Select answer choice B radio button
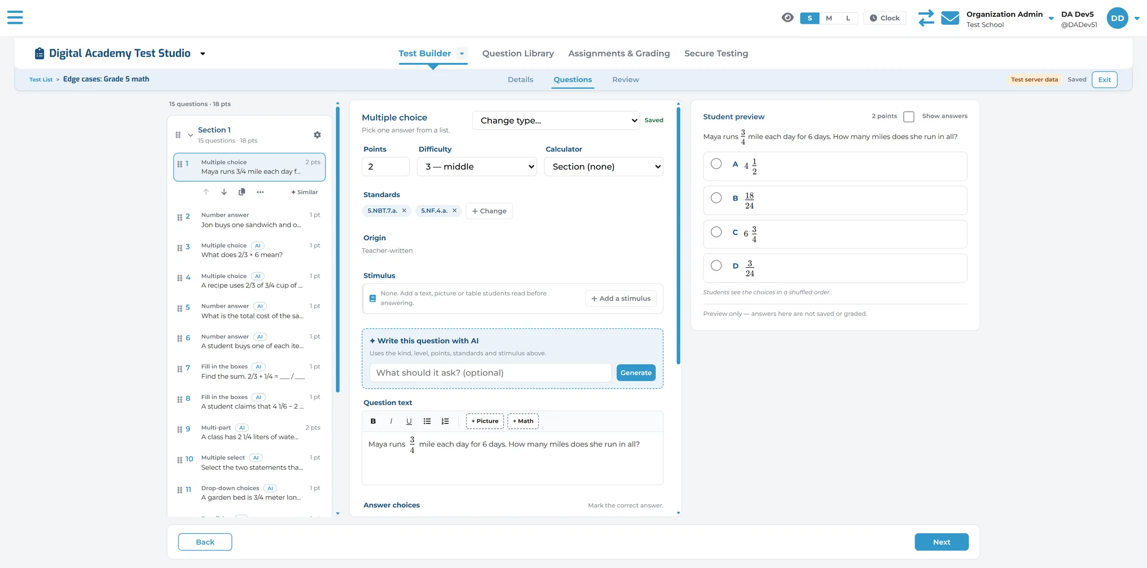This screenshot has width=1147, height=568. (716, 198)
